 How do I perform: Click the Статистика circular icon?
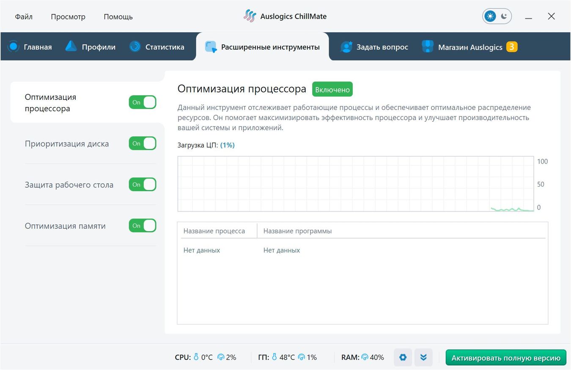click(x=135, y=46)
